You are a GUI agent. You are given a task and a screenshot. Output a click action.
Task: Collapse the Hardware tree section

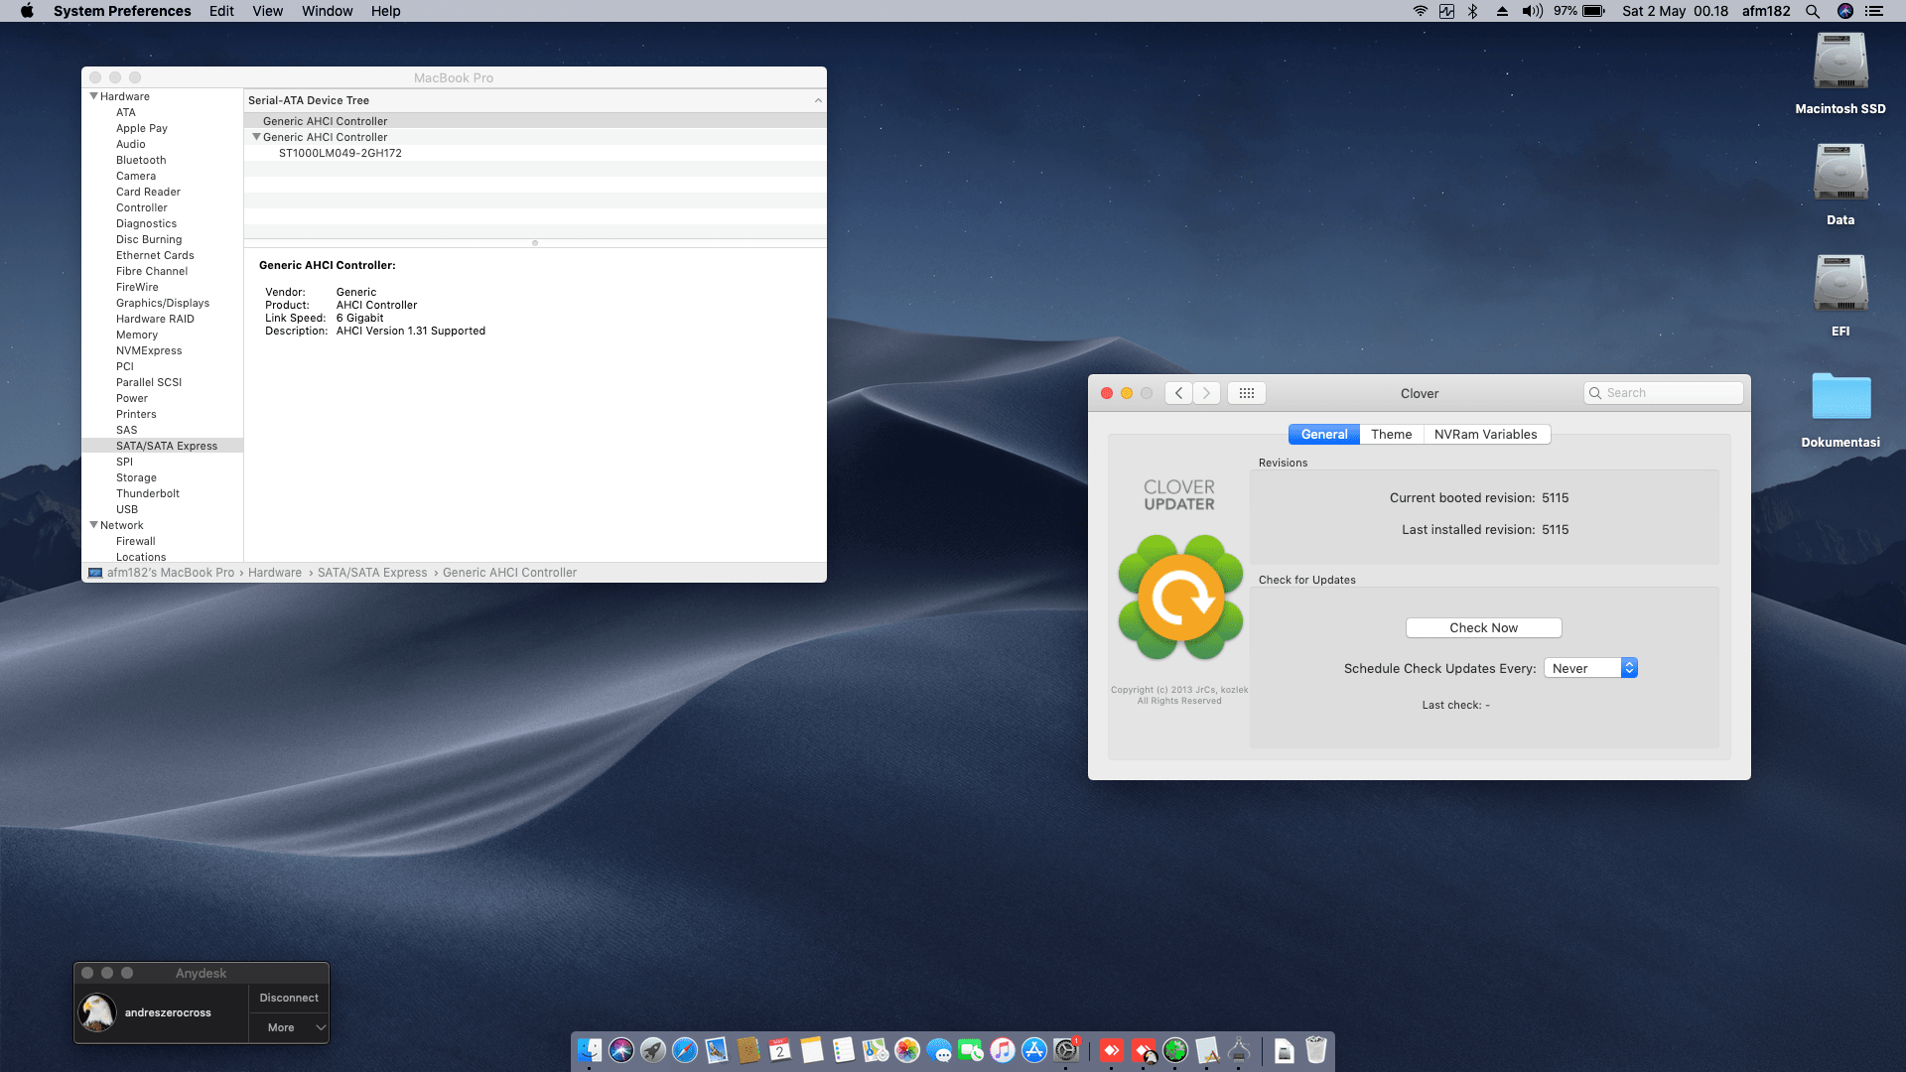[x=94, y=96]
